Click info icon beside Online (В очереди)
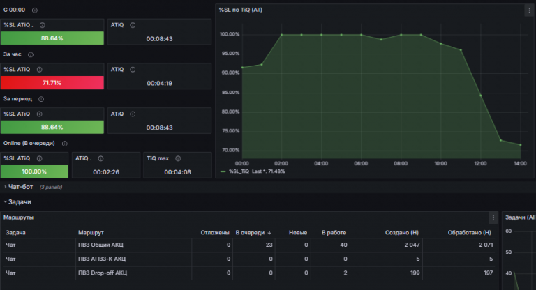This screenshot has height=290, width=536. [65, 144]
